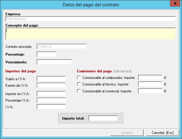
Task: Click the comercial Importe amount box
Action: click(150, 91)
